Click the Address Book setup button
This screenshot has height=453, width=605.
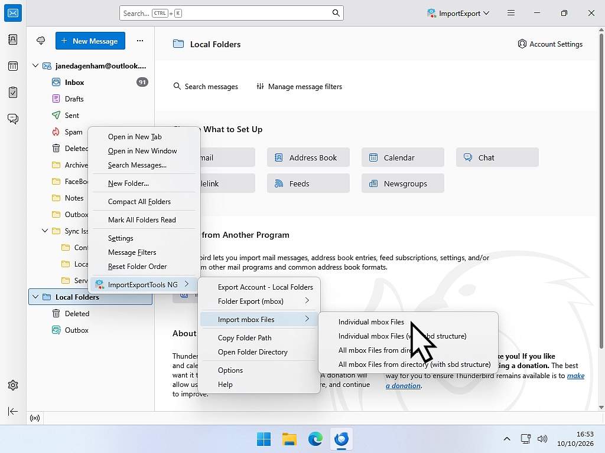click(x=308, y=157)
